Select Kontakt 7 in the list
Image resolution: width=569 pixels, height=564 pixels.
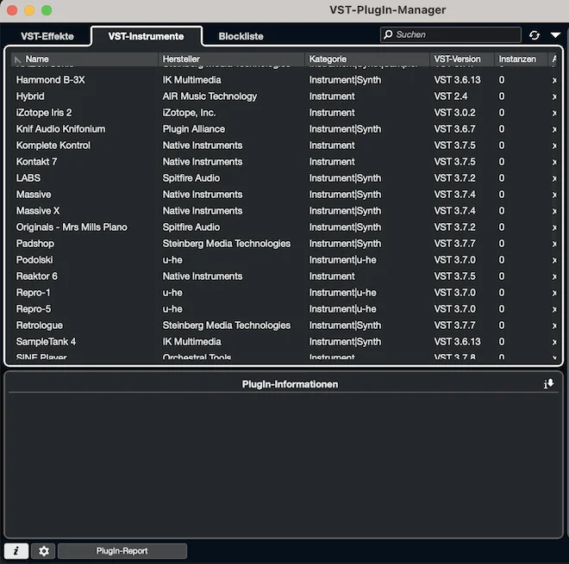pyautogui.click(x=284, y=162)
